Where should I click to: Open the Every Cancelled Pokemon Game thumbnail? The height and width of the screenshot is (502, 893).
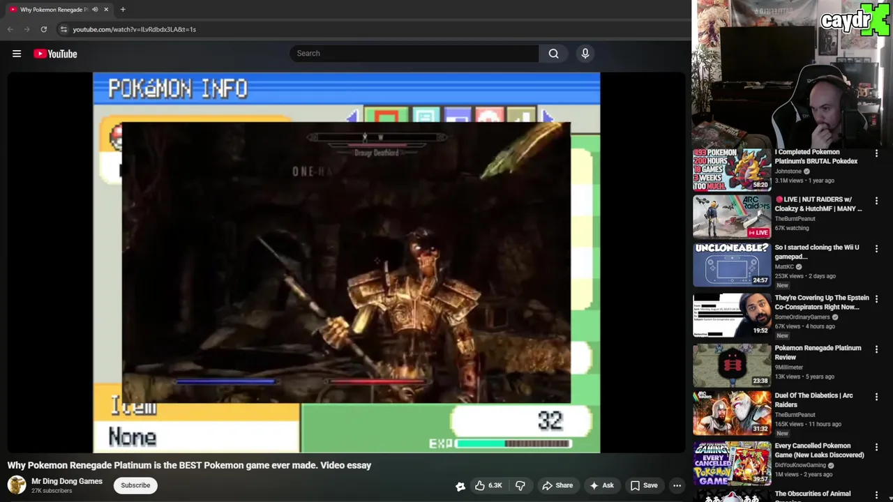click(x=732, y=463)
